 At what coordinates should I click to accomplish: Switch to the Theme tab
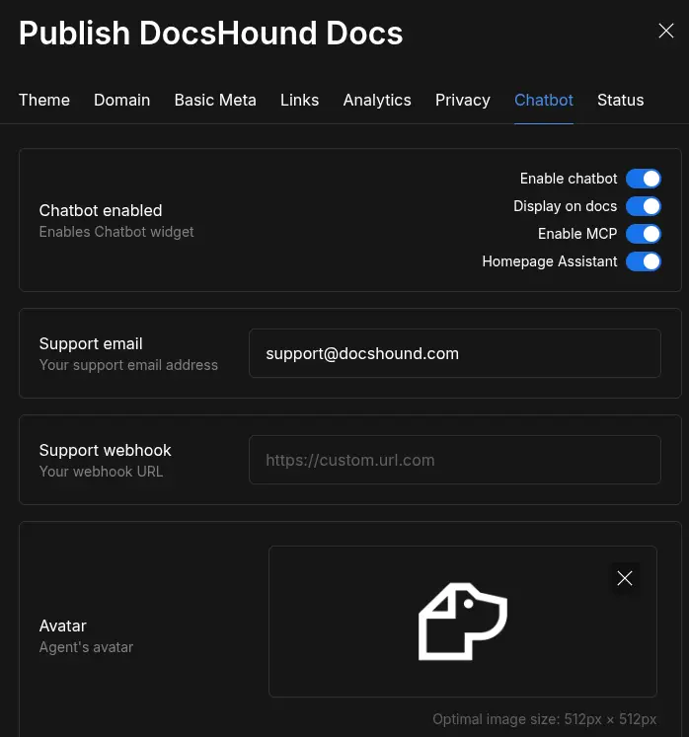44,100
